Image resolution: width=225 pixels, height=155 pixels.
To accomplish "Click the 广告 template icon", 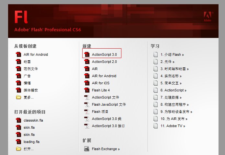I will pyautogui.click(x=18, y=76).
